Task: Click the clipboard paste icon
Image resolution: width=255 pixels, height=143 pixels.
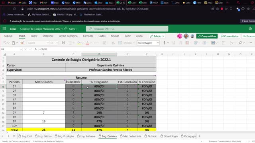Action: 13,43
